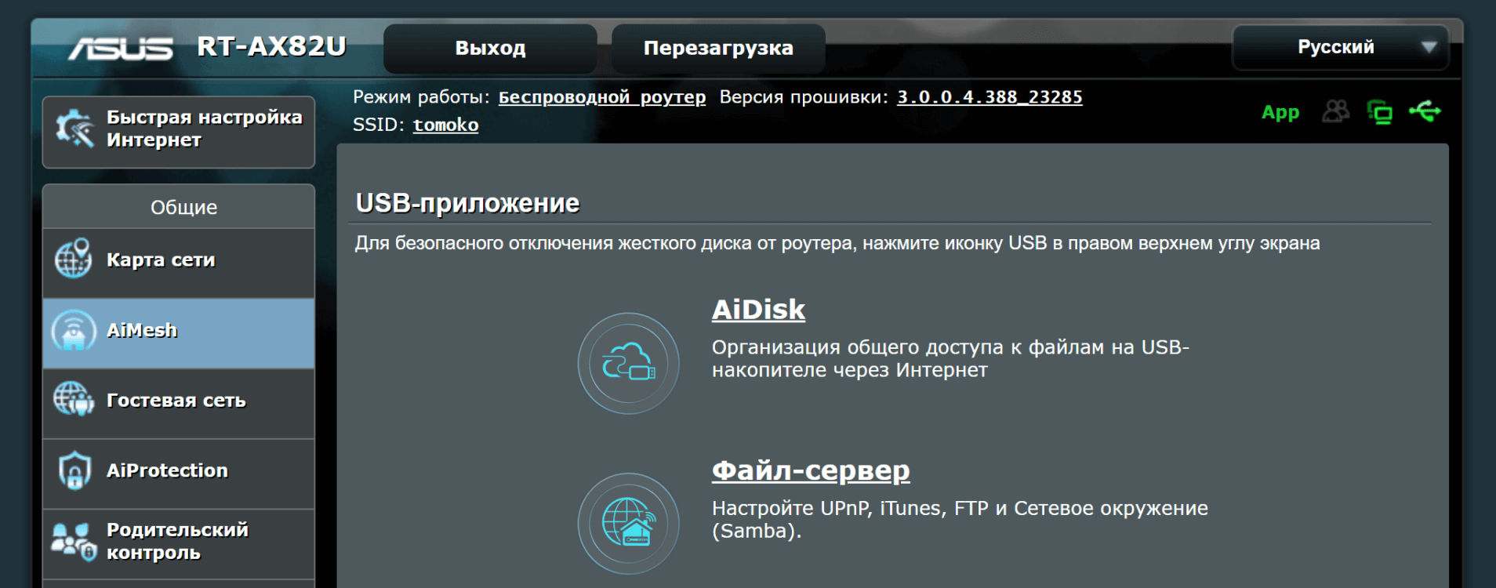1496x588 pixels.
Task: Launch Быстрая настройка Интернет wizard
Action: (179, 129)
